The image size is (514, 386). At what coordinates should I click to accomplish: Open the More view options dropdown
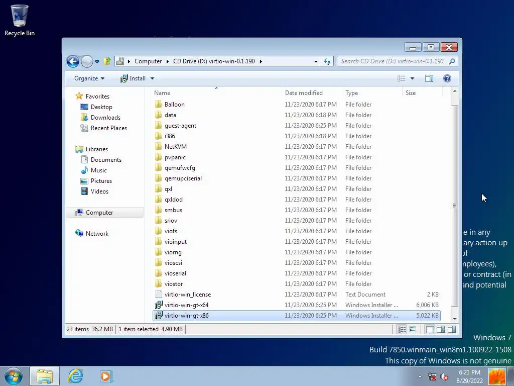pyautogui.click(x=413, y=78)
